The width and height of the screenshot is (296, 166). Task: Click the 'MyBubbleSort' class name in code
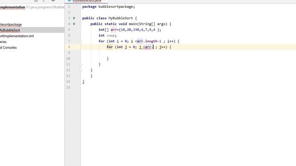click(x=121, y=18)
